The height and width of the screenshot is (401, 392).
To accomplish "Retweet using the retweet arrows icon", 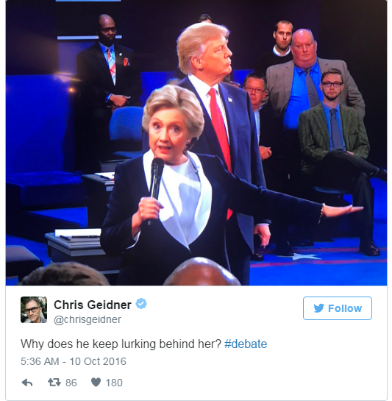I will [x=54, y=383].
